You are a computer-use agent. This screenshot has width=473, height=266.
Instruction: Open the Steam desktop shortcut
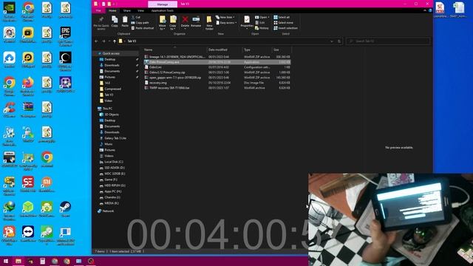(x=66, y=209)
